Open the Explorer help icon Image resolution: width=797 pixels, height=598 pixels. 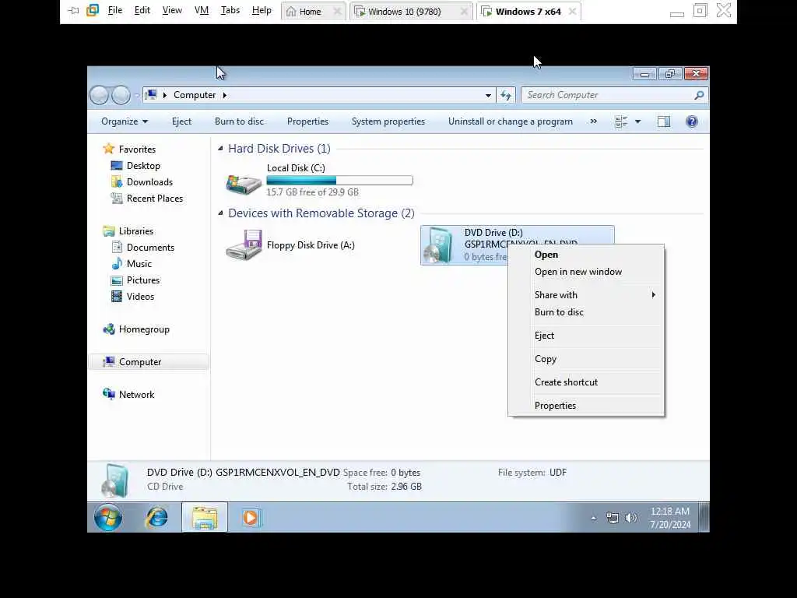[692, 121]
